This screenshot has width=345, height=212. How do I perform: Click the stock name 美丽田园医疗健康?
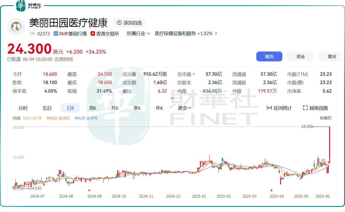tap(68, 23)
